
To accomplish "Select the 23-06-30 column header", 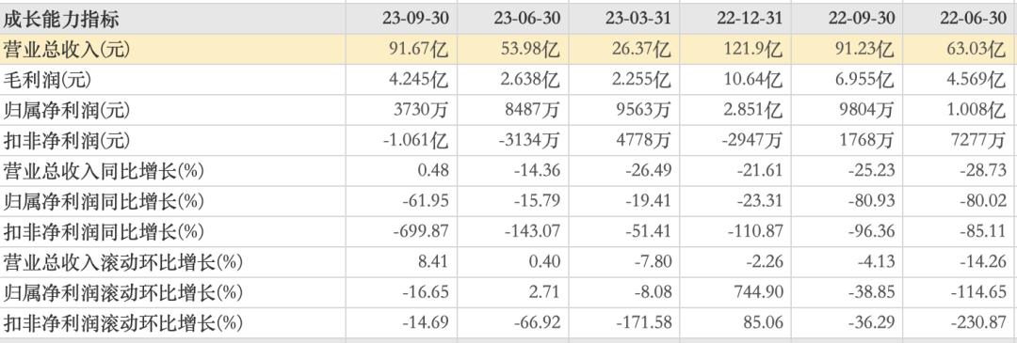I will 526,20.
